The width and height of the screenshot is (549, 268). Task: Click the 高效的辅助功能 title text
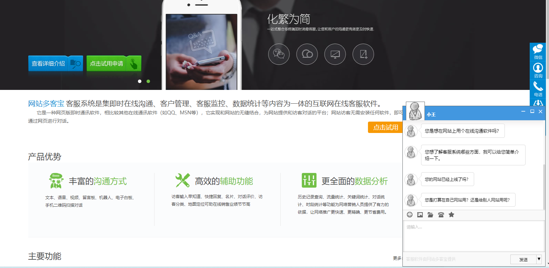click(x=224, y=181)
